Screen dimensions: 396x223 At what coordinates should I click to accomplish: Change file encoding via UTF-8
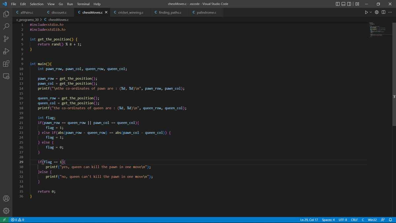pyautogui.click(x=343, y=220)
